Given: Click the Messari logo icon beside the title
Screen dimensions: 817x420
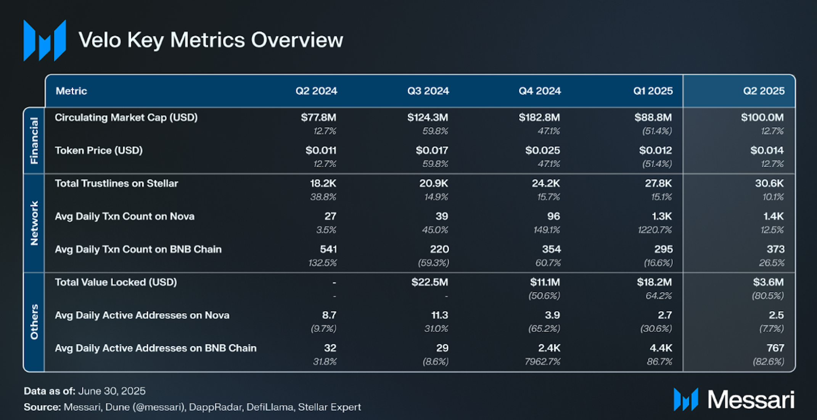Looking at the screenshot, I should (45, 40).
